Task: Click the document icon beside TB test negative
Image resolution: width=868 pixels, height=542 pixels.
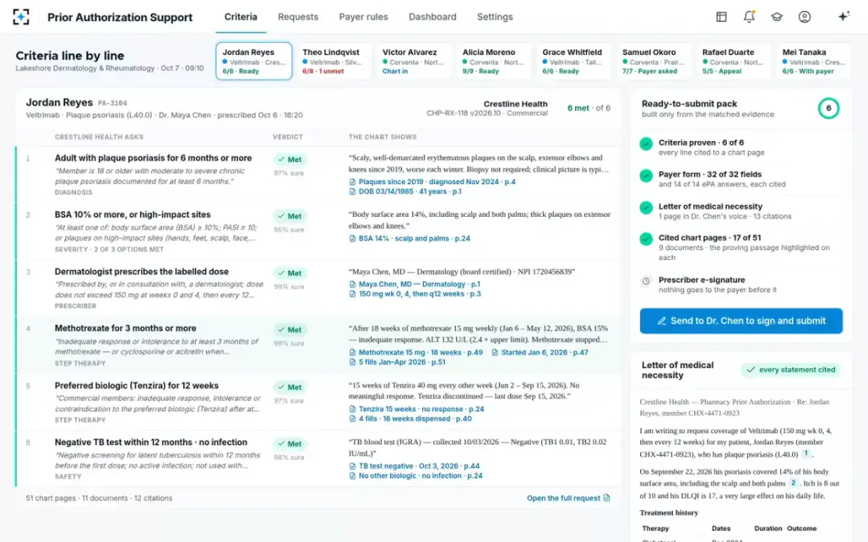Action: 352,467
